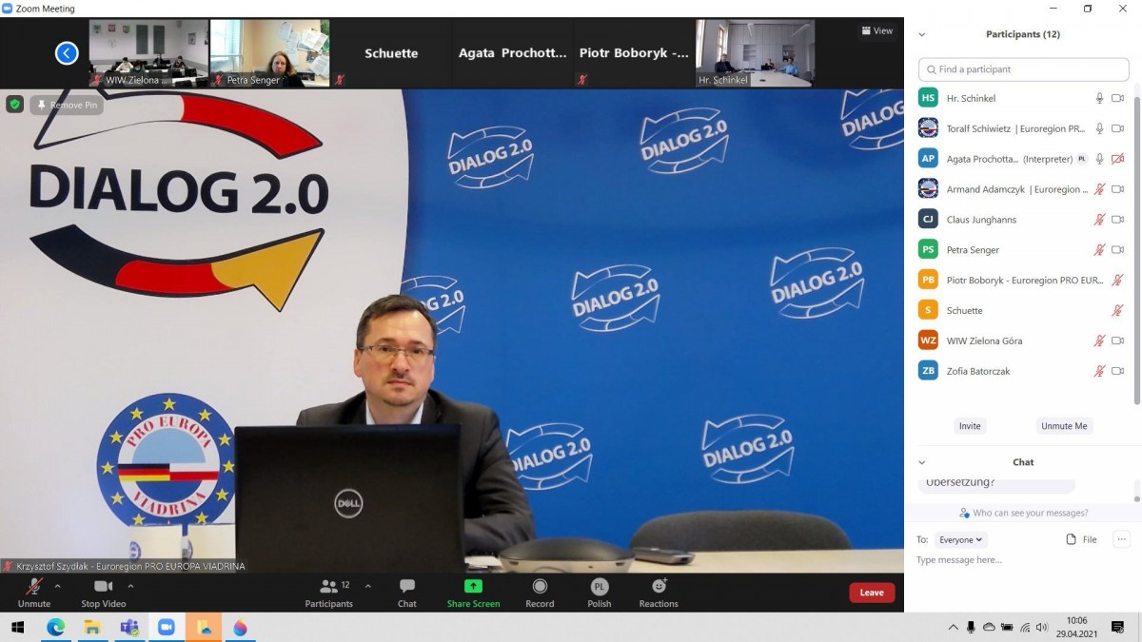Viewport: 1142px width, 642px height.
Task: Open Windows Start menu
Action: pos(17,628)
